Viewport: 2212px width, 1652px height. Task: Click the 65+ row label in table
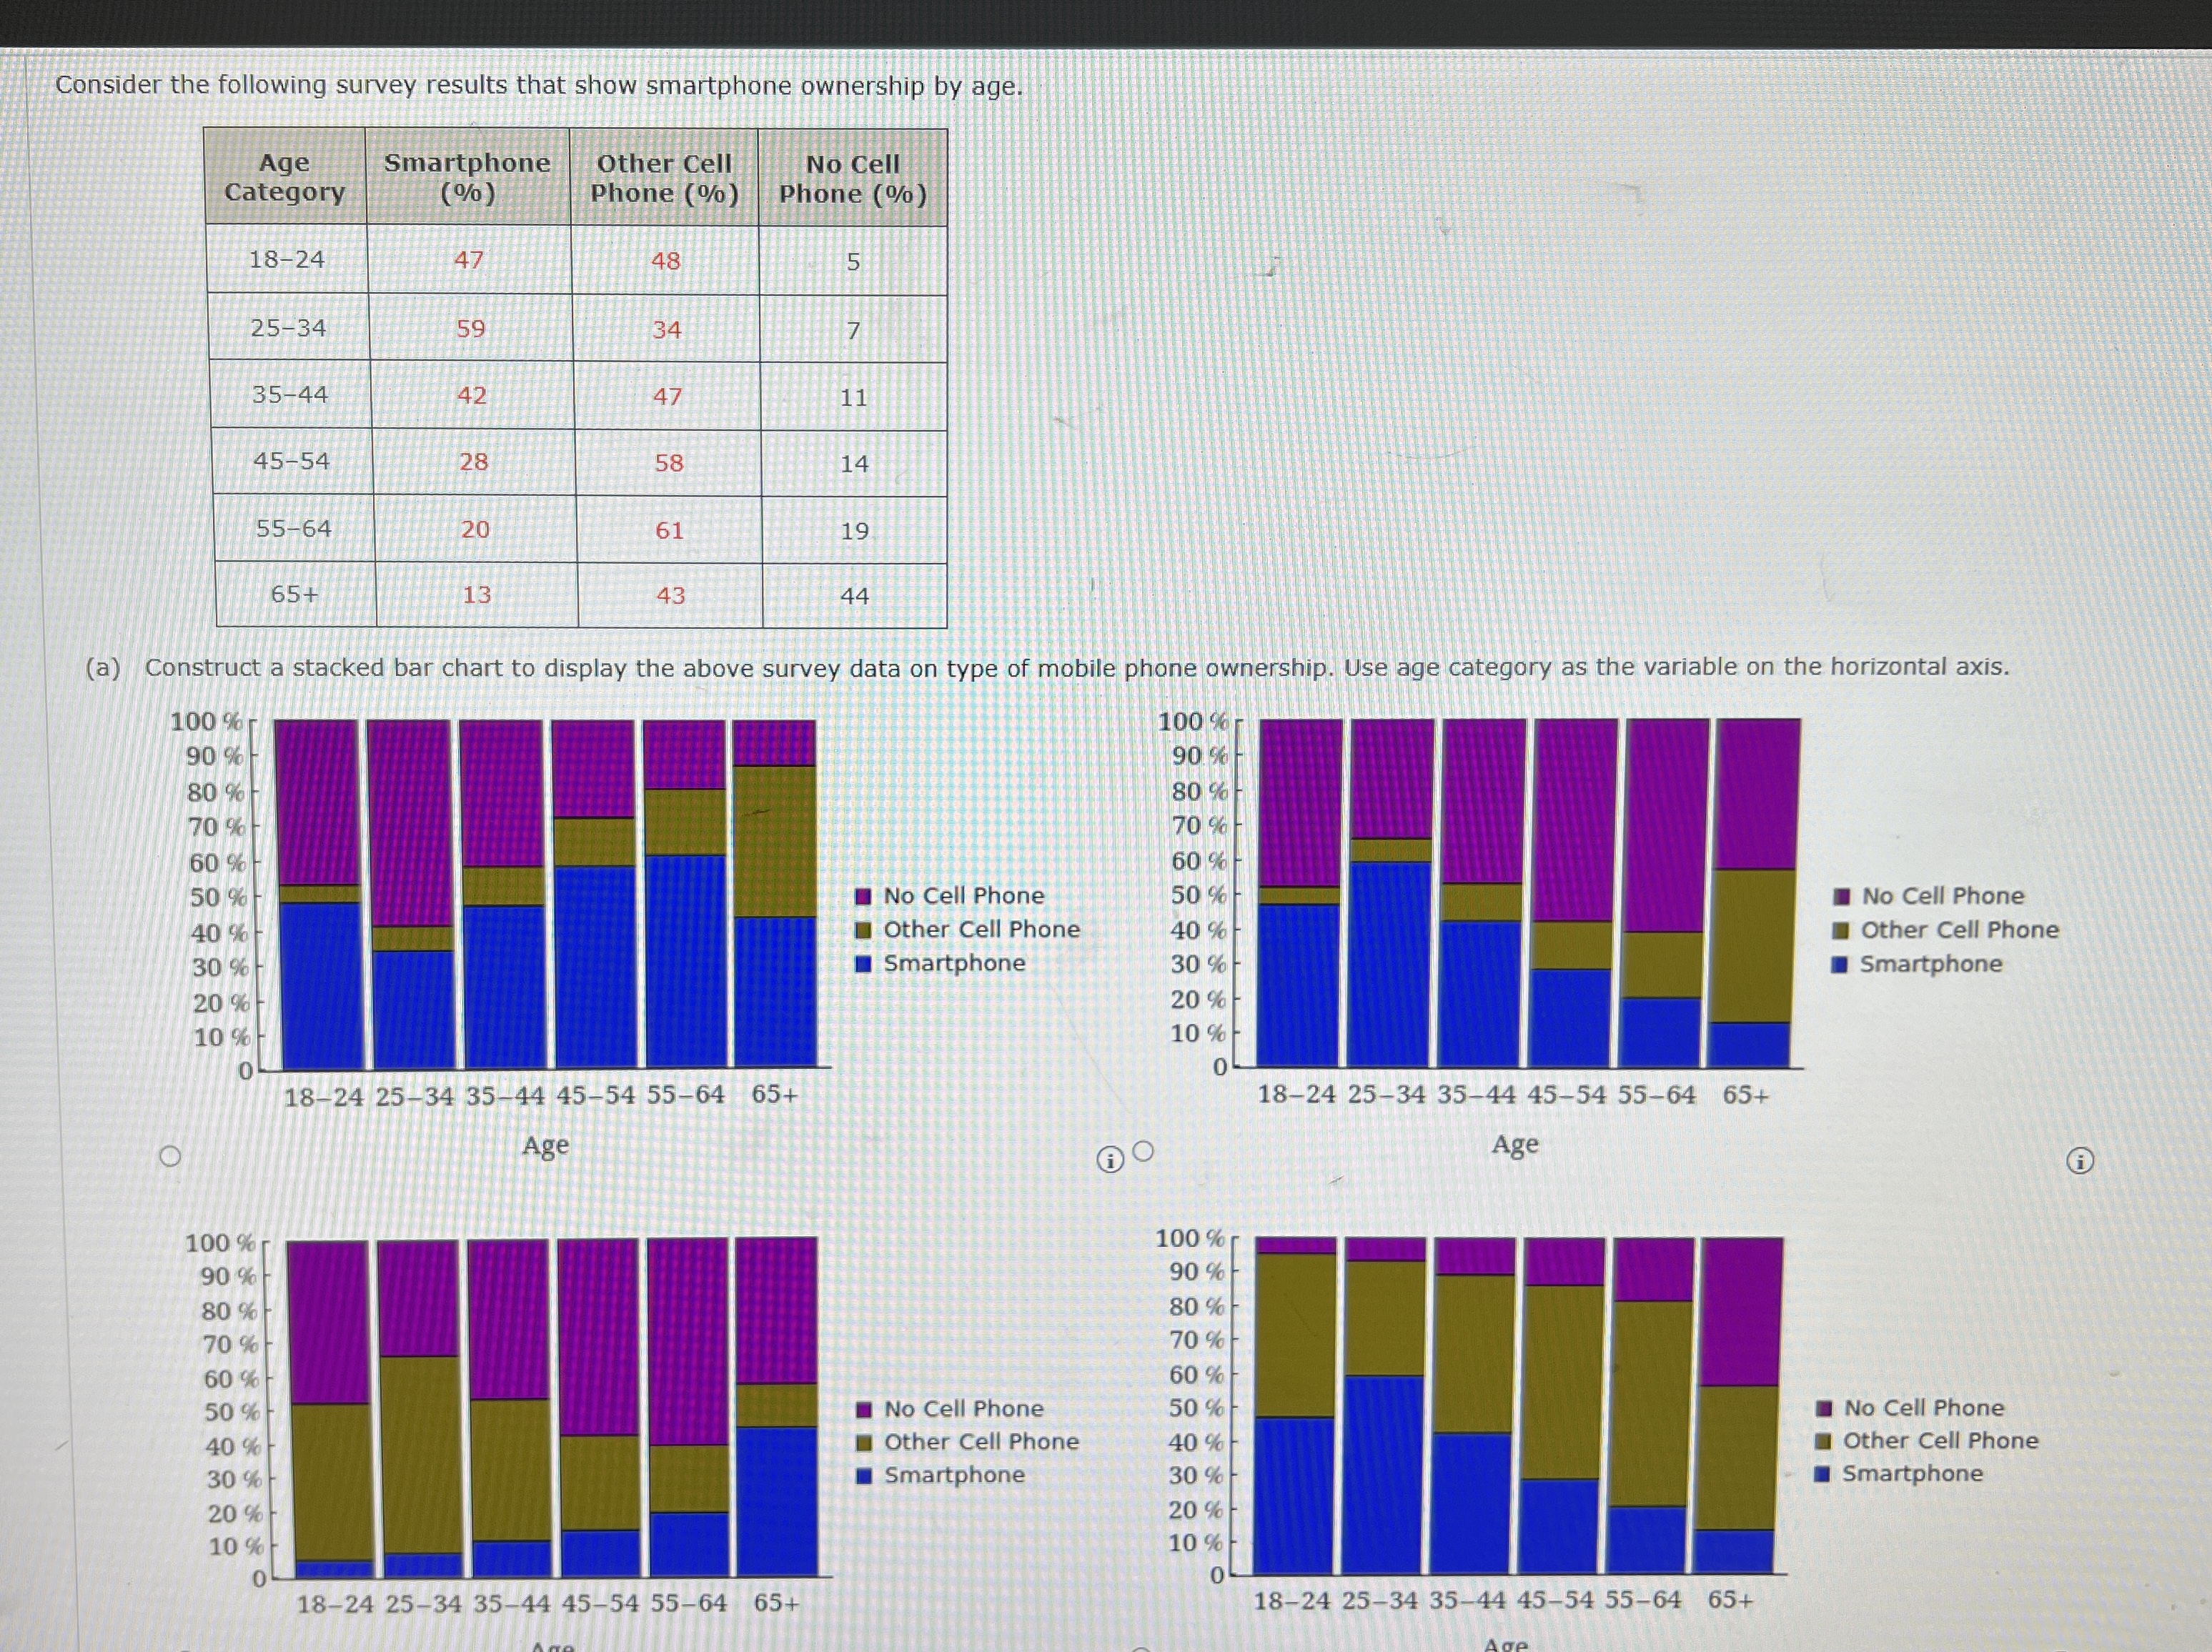point(295,594)
